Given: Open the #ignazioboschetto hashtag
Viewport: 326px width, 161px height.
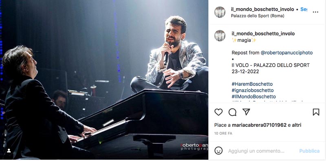Looking at the screenshot, I should tap(253, 90).
